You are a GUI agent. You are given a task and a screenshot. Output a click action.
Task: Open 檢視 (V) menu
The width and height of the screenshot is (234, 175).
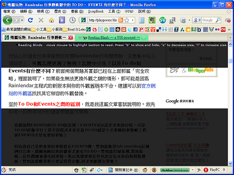[43, 11]
